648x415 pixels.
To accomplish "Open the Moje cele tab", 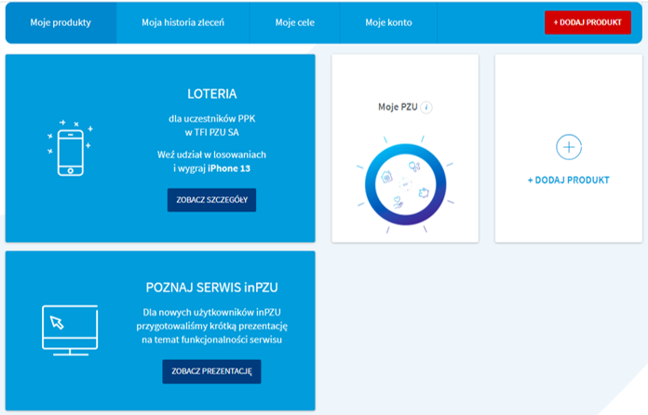I will (x=294, y=22).
